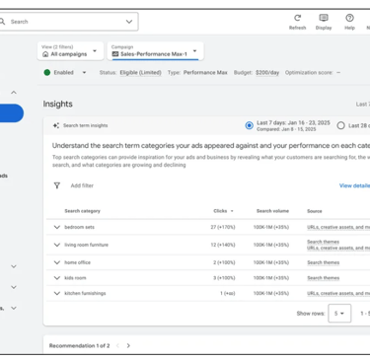Screen dimensions: 370x361
Task: Click Search themes source for living room furniture
Action: point(324,242)
